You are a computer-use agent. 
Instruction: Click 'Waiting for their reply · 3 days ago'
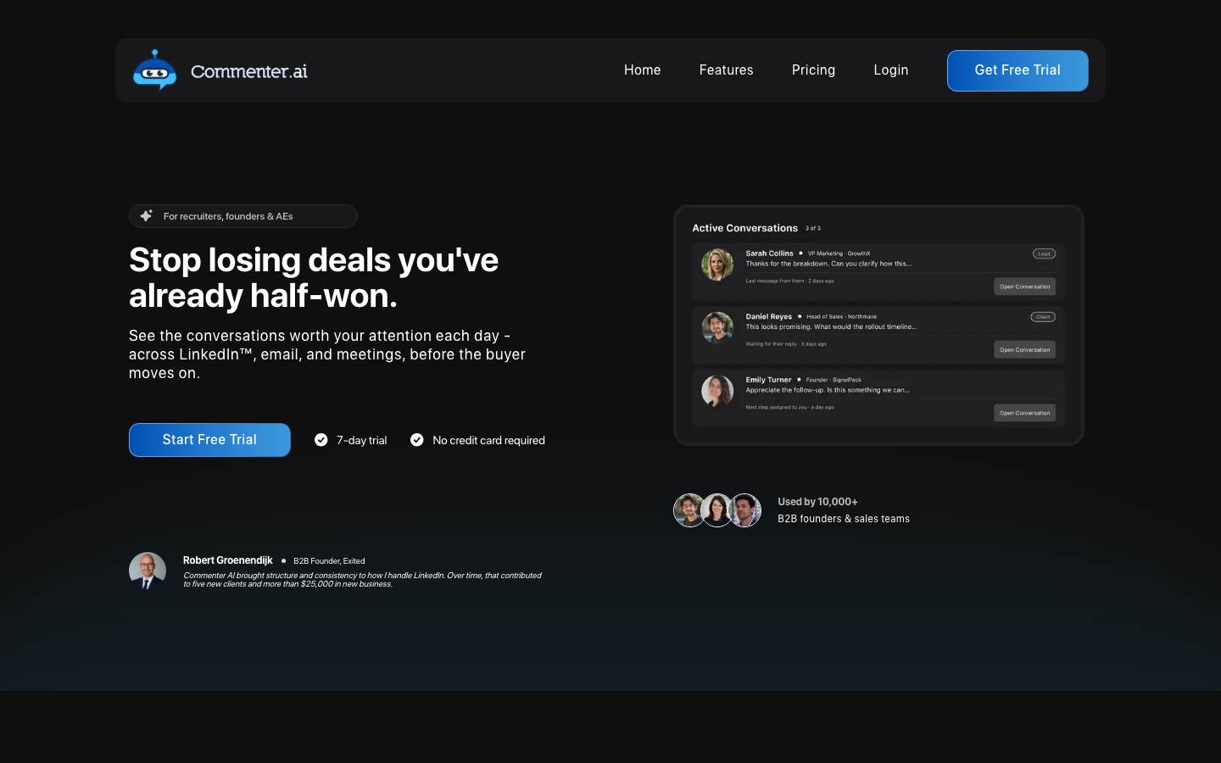786,344
